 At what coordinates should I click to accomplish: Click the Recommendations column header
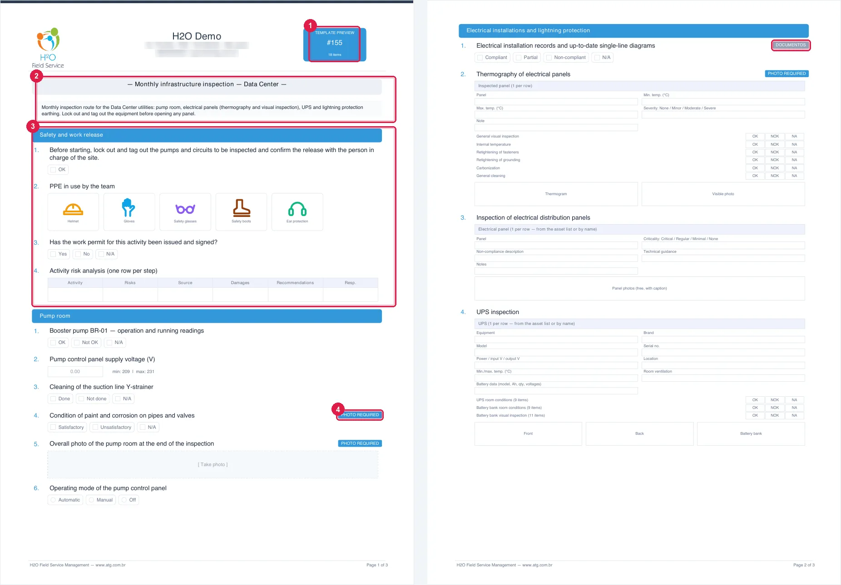point(295,283)
